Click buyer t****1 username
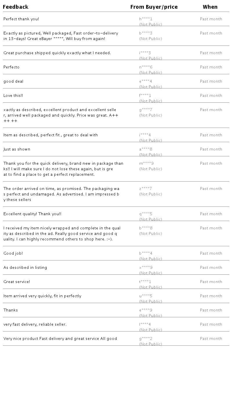Image resolution: width=232 pixels, height=413 pixels. [145, 282]
